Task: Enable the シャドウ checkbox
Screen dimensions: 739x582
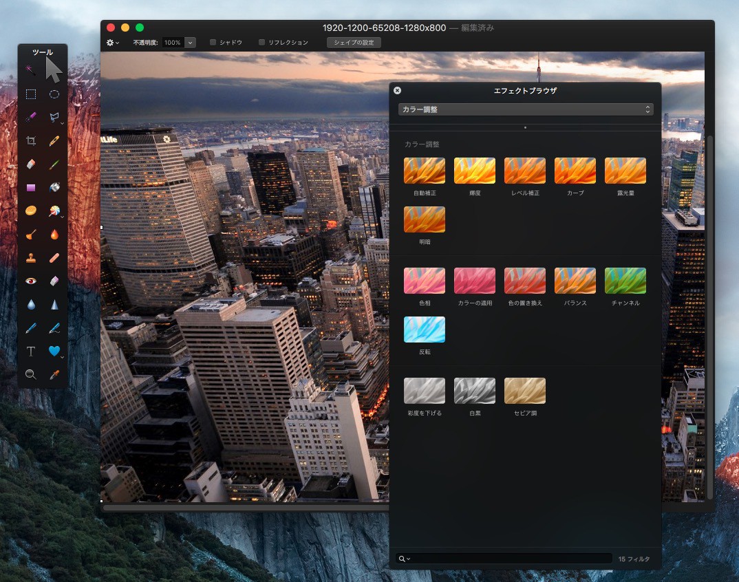Action: (213, 43)
